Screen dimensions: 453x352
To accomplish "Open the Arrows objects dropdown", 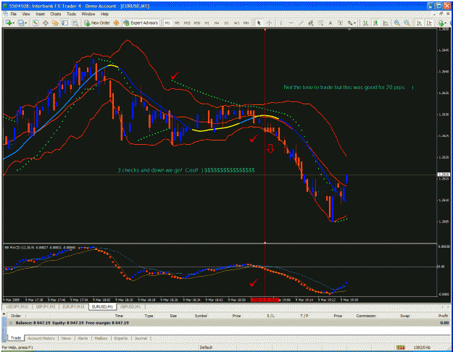I will coord(352,22).
